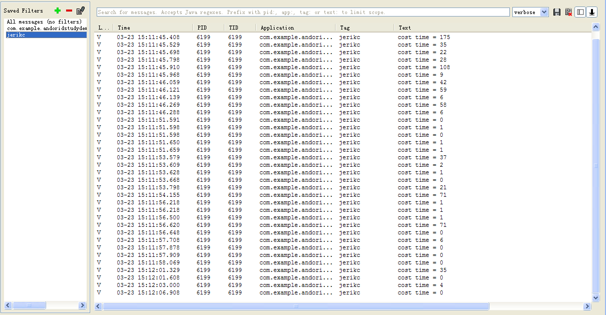The height and width of the screenshot is (315, 606).
Task: Edit the selected logcat filter
Action: point(80,11)
